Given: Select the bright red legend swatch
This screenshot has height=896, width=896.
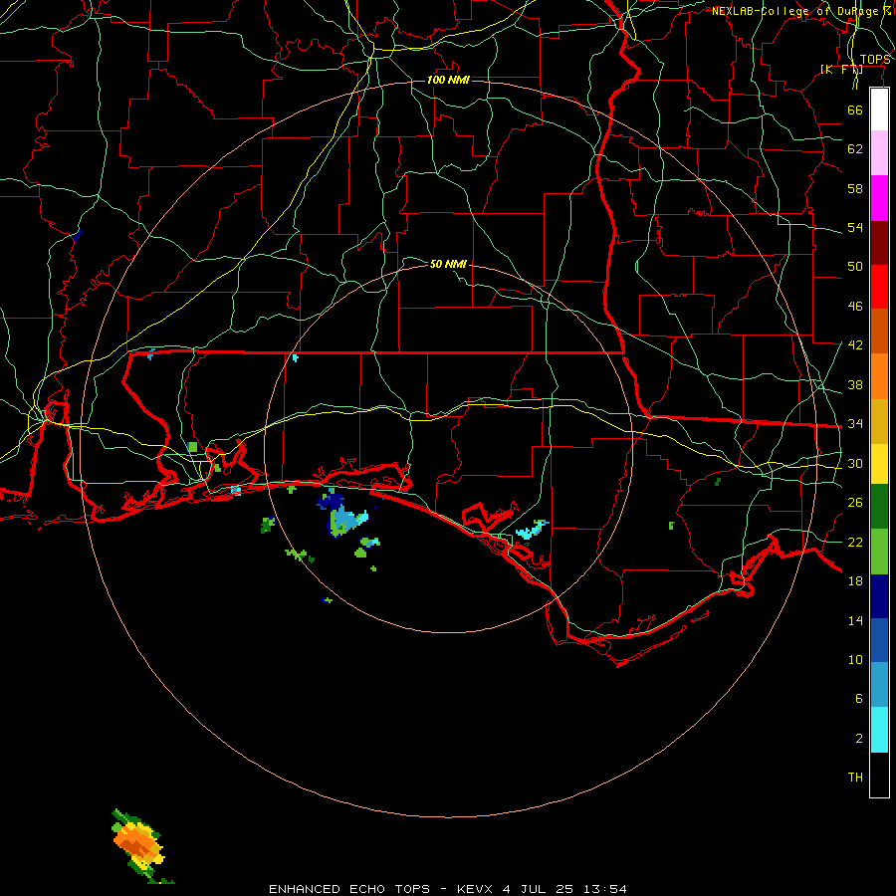Looking at the screenshot, I should pos(879,287).
